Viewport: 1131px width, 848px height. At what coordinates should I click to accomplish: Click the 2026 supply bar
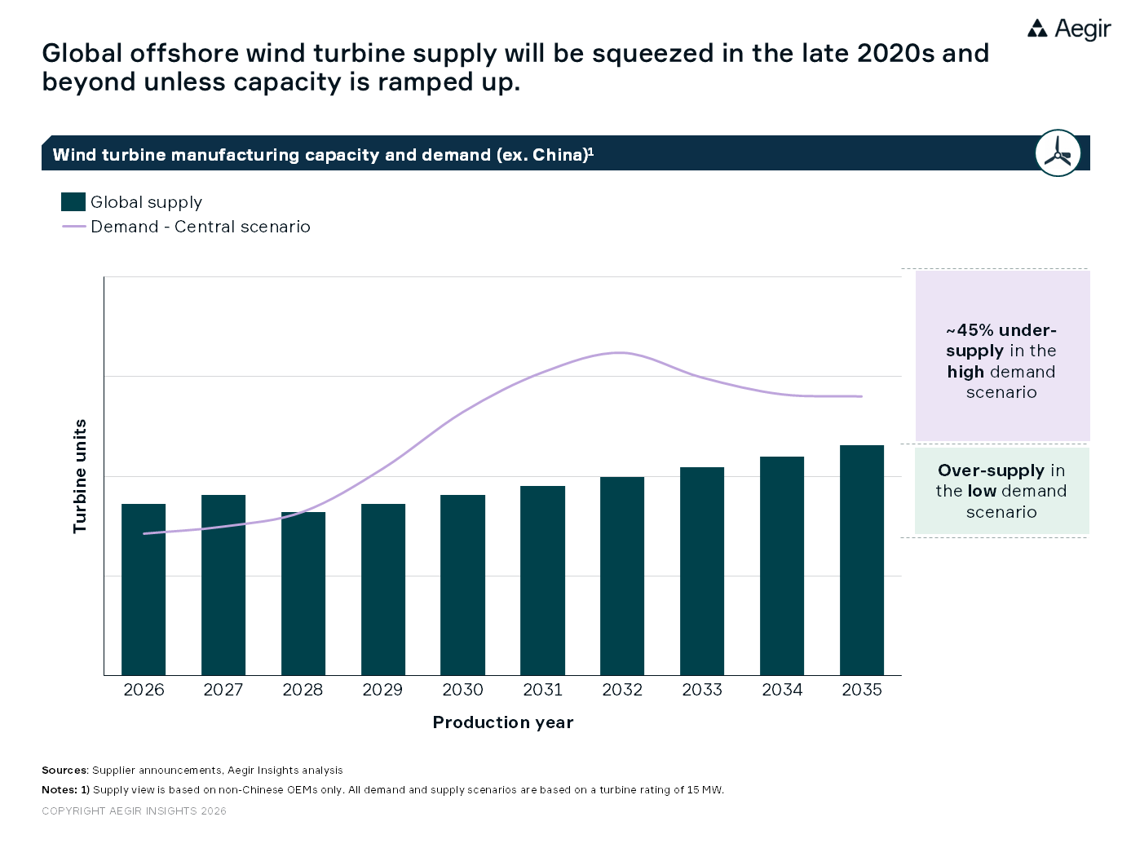144,590
